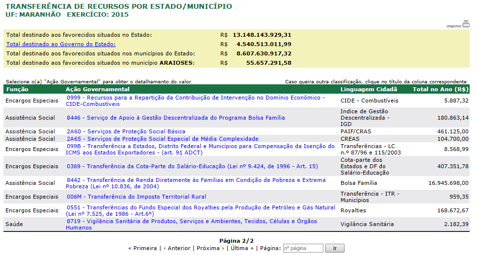Select value 461.125,00
This screenshot has width=477, height=255.
tap(453, 131)
